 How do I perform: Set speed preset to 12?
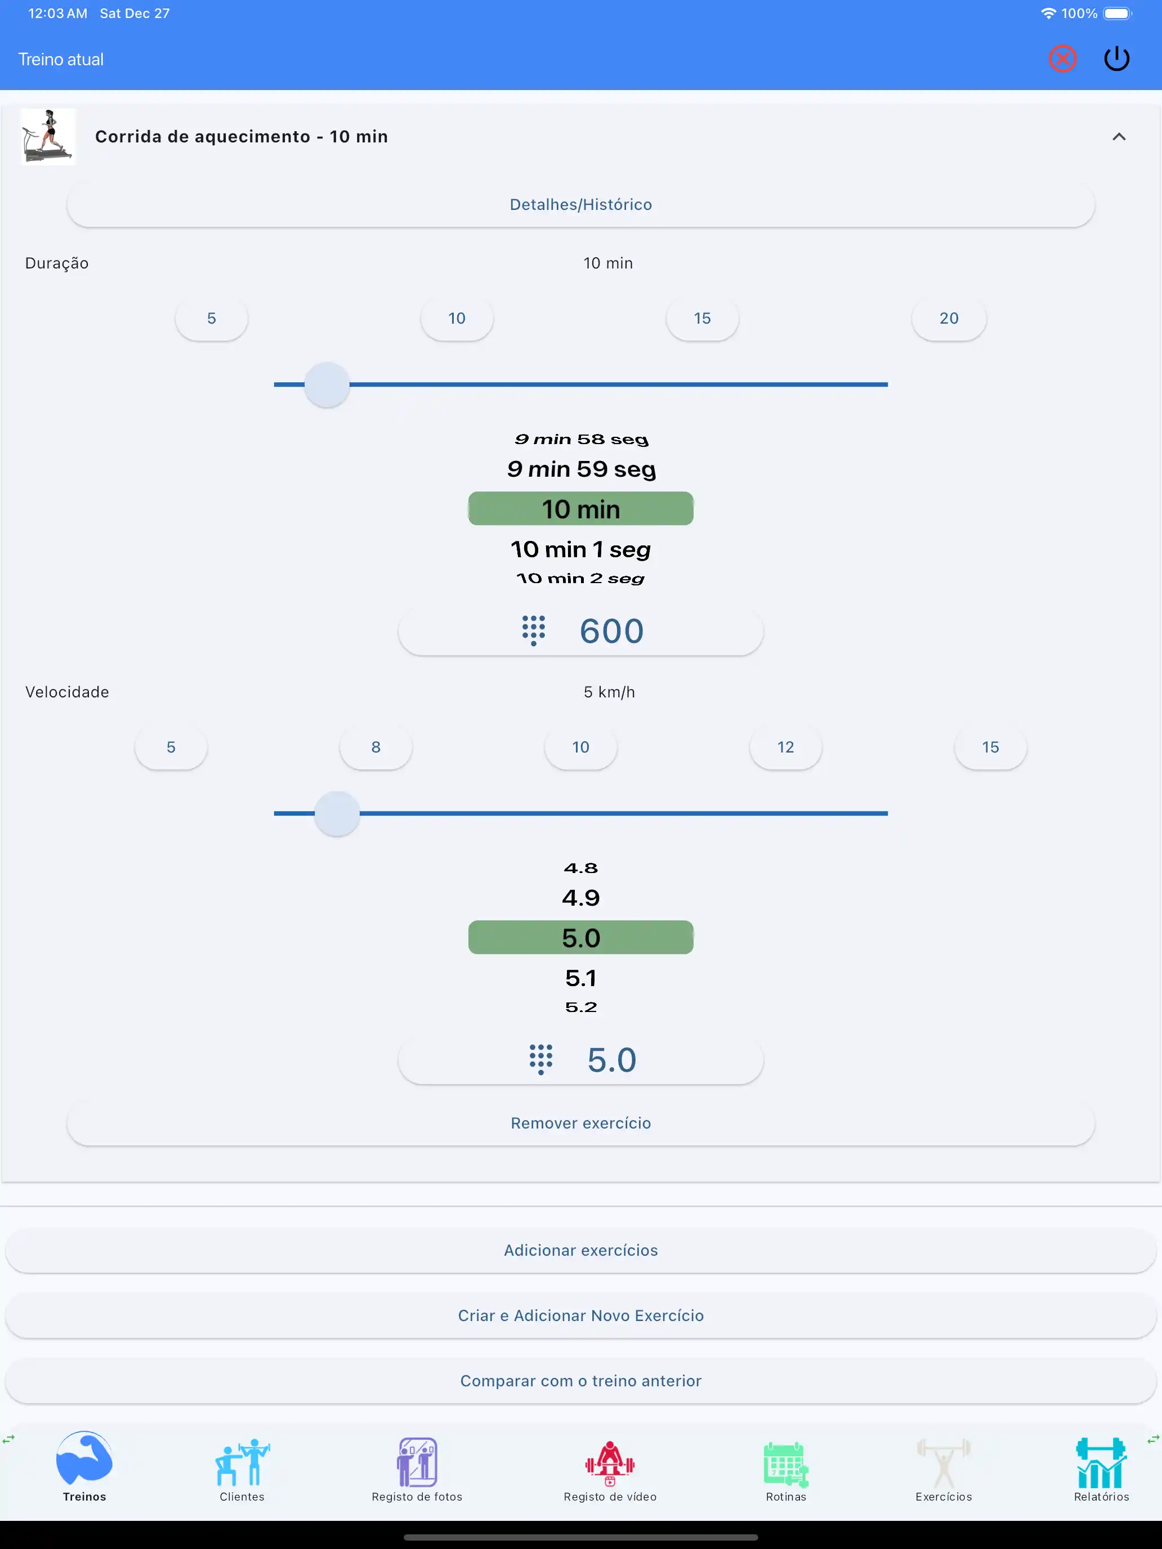click(785, 747)
